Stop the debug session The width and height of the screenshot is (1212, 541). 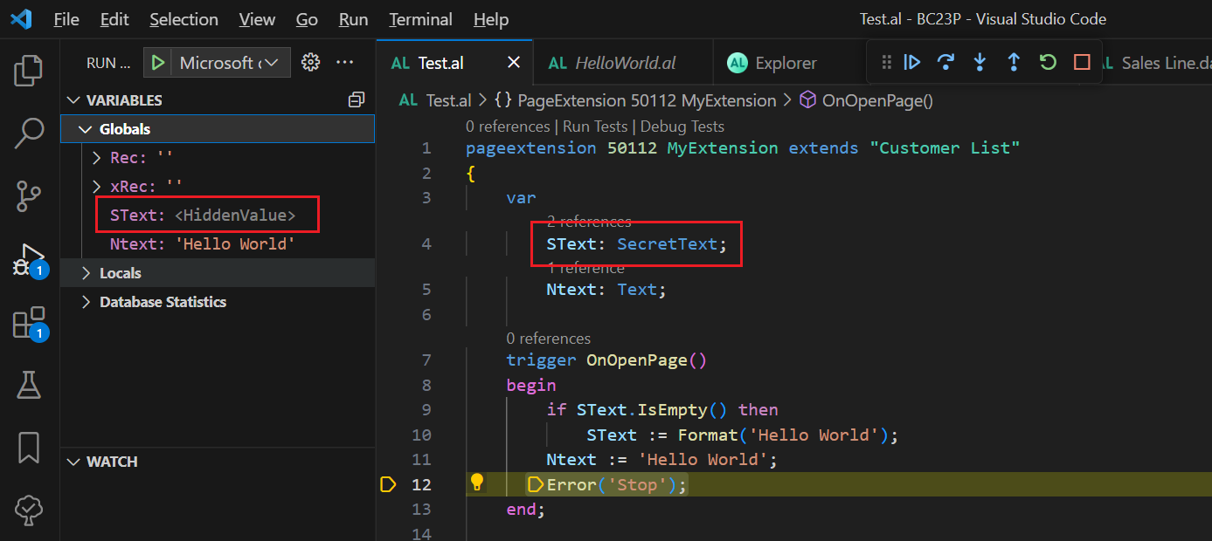click(1082, 62)
